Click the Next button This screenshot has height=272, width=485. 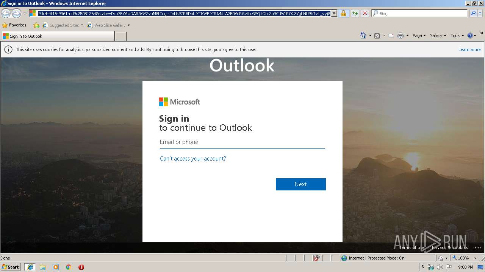(300, 184)
